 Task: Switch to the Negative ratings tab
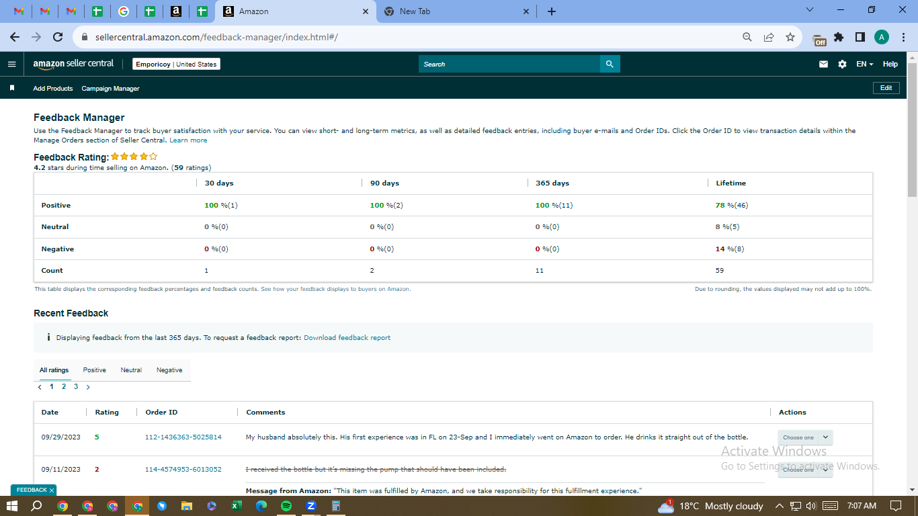point(169,370)
